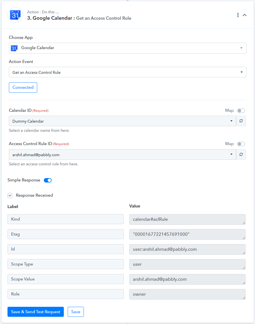
Task: Refresh the Access Control Rule ID list
Action: point(241,154)
